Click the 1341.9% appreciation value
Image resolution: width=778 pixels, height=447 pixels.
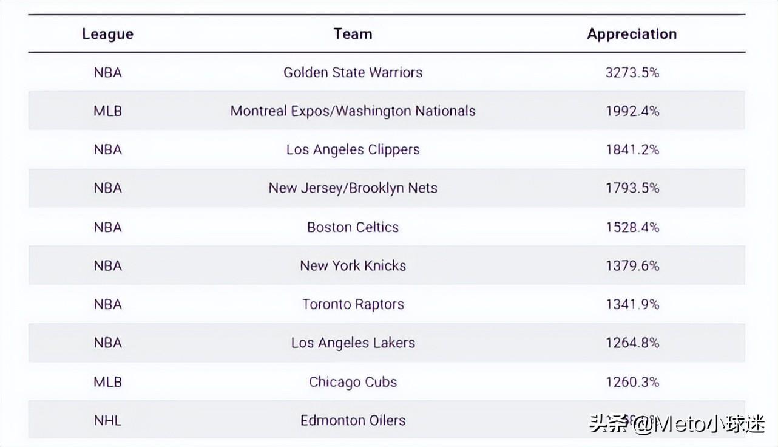coord(632,304)
